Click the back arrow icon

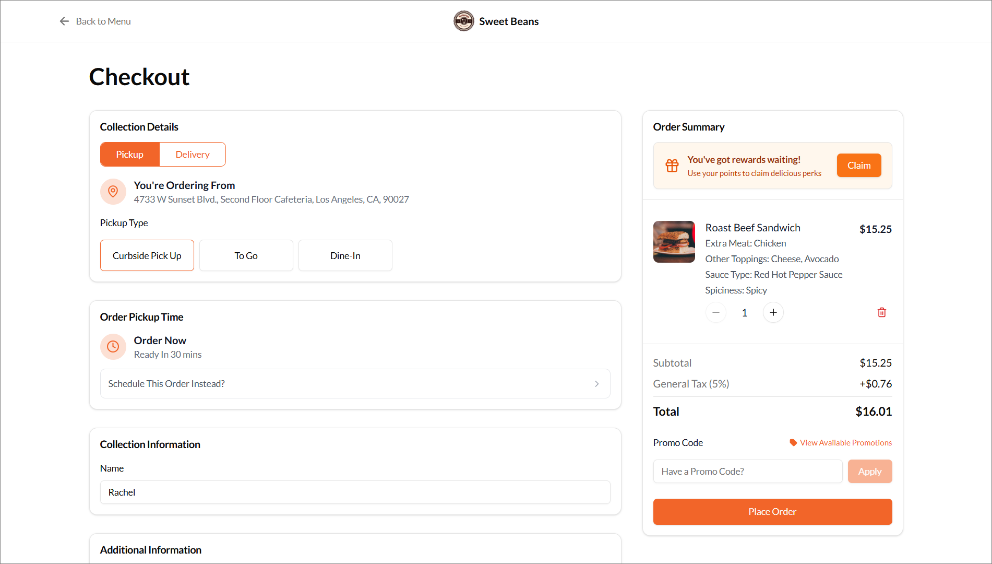[64, 21]
